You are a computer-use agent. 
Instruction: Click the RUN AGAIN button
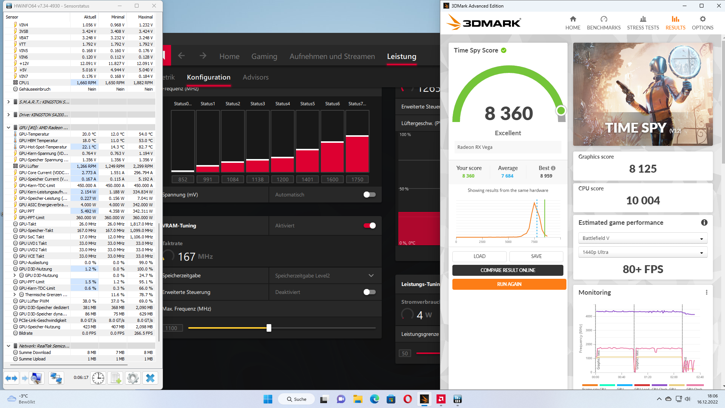[509, 284]
